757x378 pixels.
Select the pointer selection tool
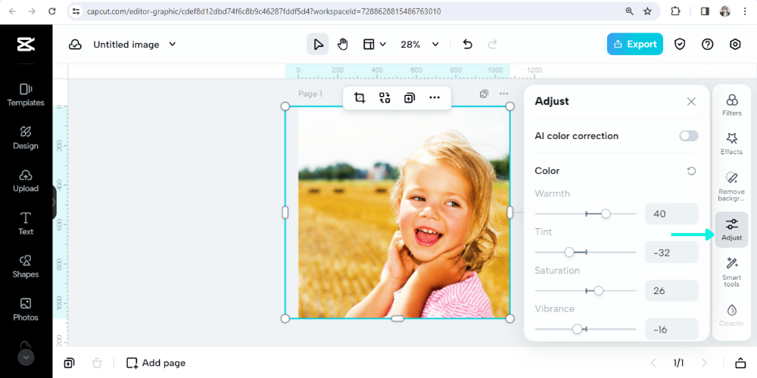318,45
